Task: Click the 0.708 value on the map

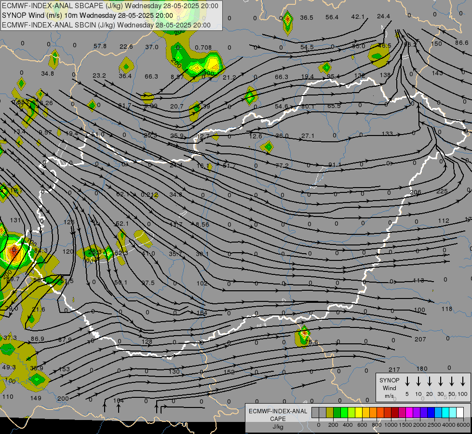Action: click(x=203, y=48)
